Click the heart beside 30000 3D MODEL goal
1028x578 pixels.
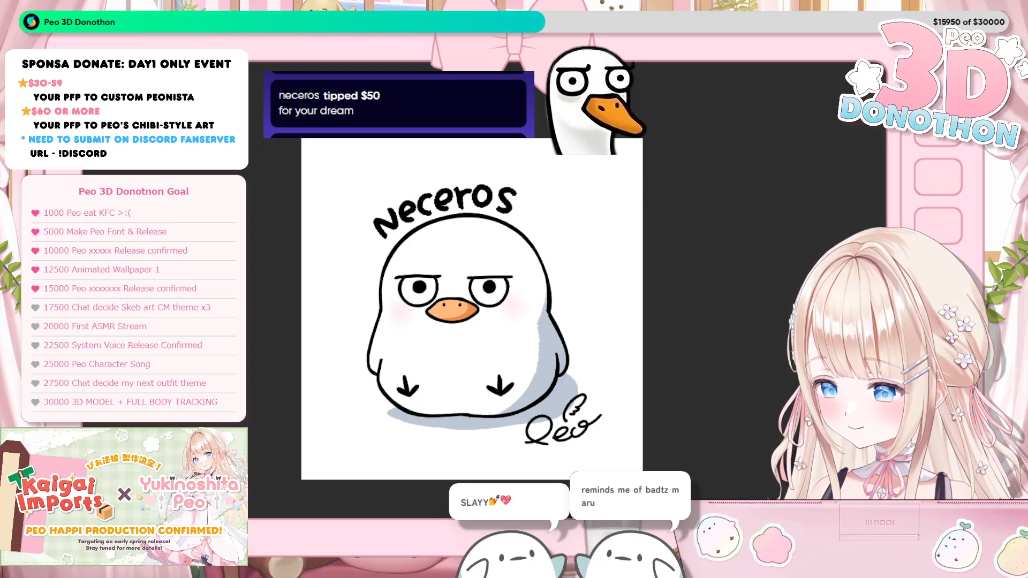pos(35,402)
